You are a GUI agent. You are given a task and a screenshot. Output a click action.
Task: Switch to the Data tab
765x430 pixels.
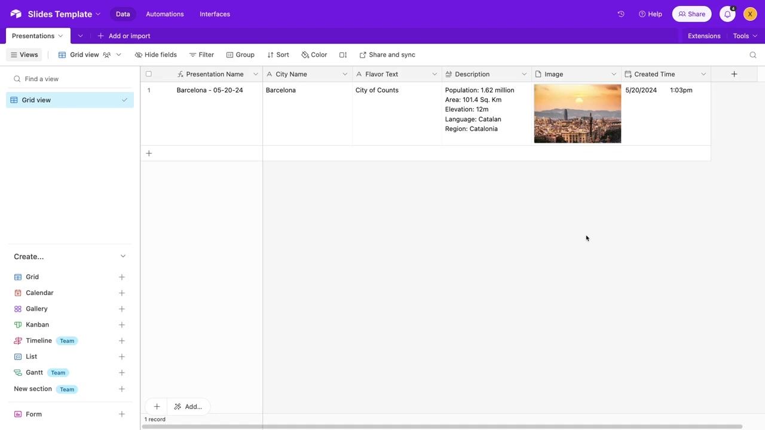coord(123,14)
